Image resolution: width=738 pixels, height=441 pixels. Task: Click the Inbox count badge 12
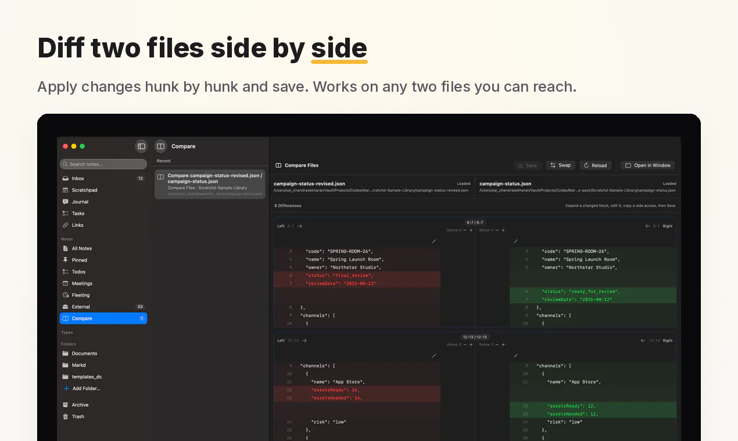pos(140,178)
